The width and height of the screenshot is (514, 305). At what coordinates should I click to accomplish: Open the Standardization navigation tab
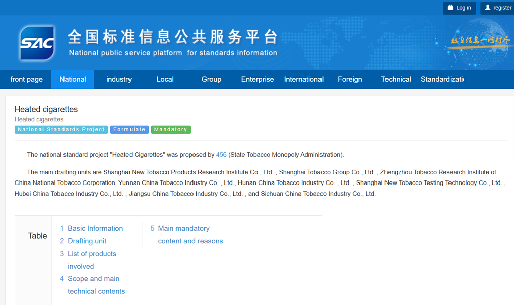442,79
